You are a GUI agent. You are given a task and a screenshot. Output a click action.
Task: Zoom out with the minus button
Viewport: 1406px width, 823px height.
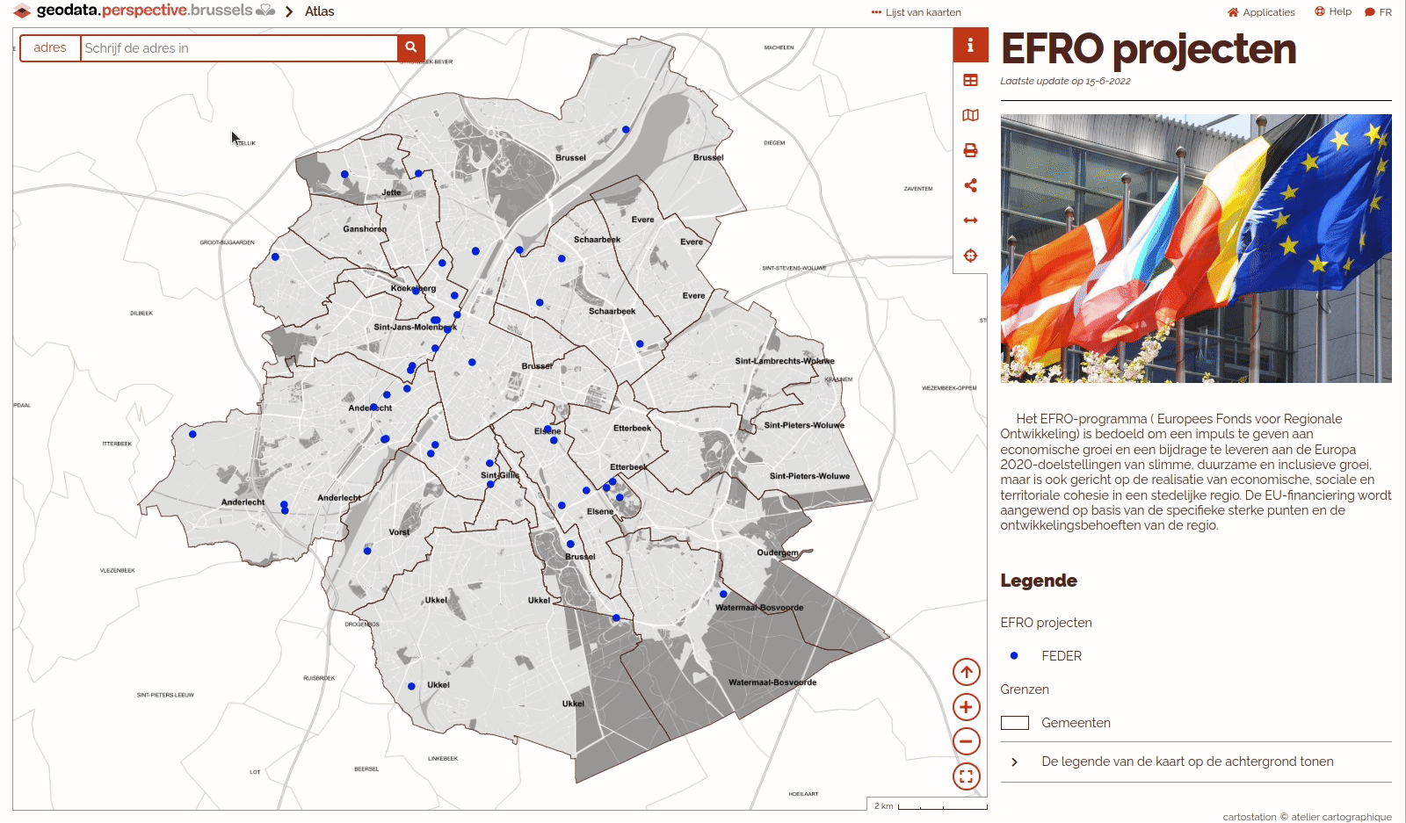pyautogui.click(x=966, y=741)
